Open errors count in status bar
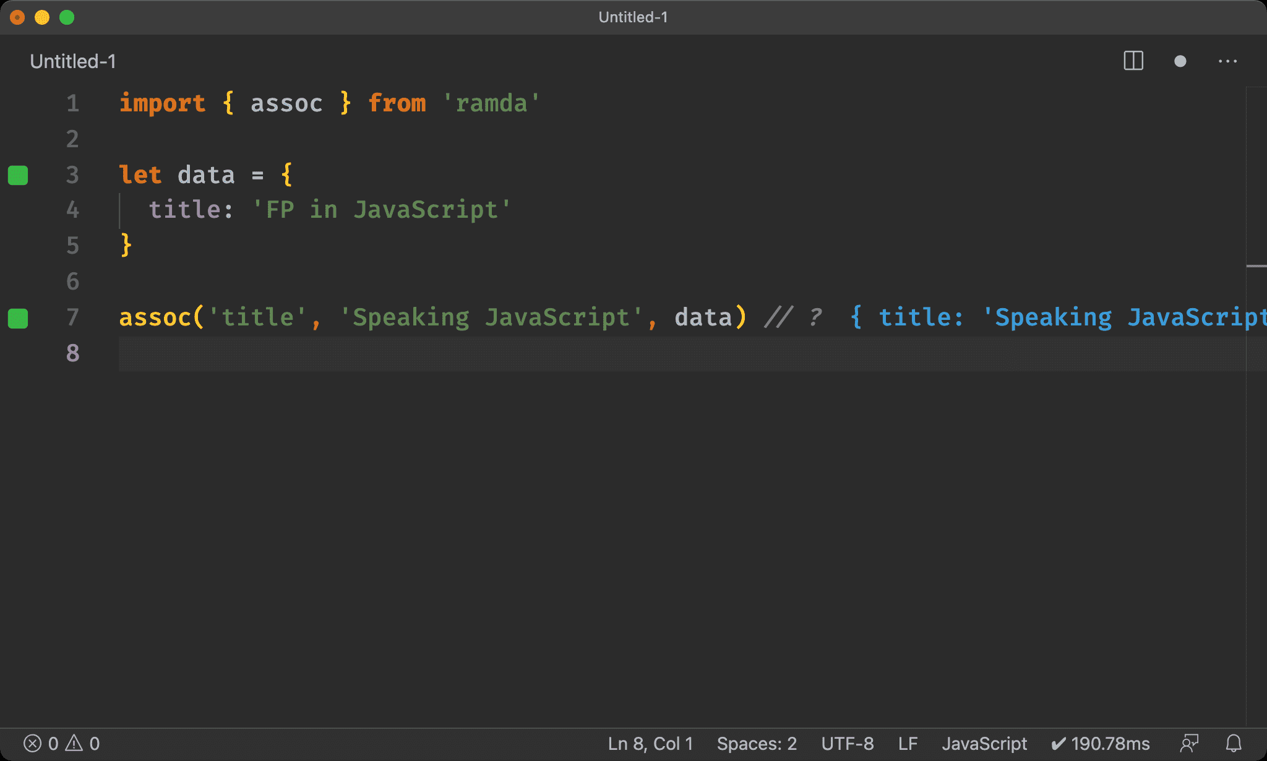 (41, 743)
